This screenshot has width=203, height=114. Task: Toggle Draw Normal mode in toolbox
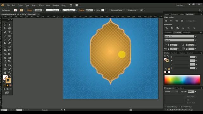[x=4, y=89]
